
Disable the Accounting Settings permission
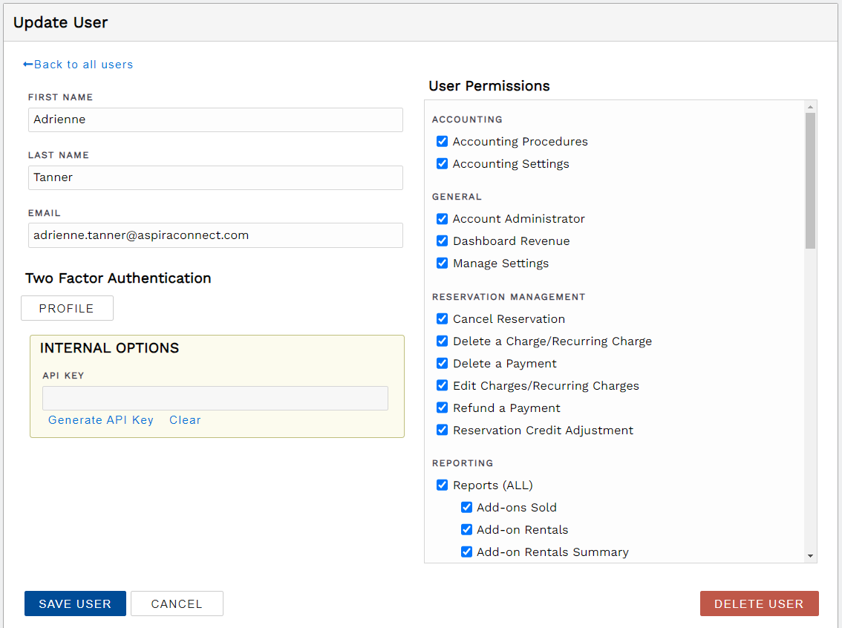(x=442, y=163)
